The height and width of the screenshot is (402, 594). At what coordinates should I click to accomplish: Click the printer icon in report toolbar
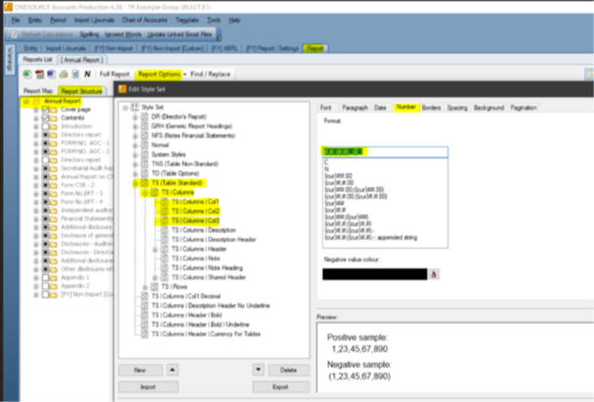point(64,73)
